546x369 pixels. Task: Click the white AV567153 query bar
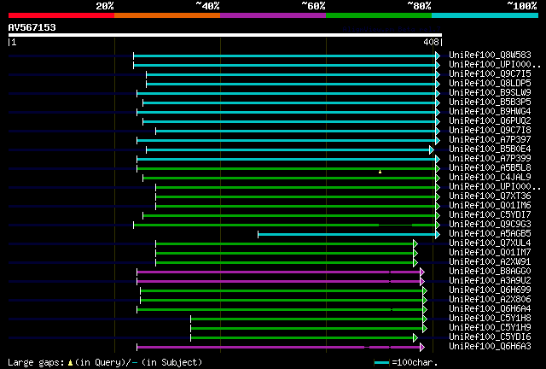[225, 35]
